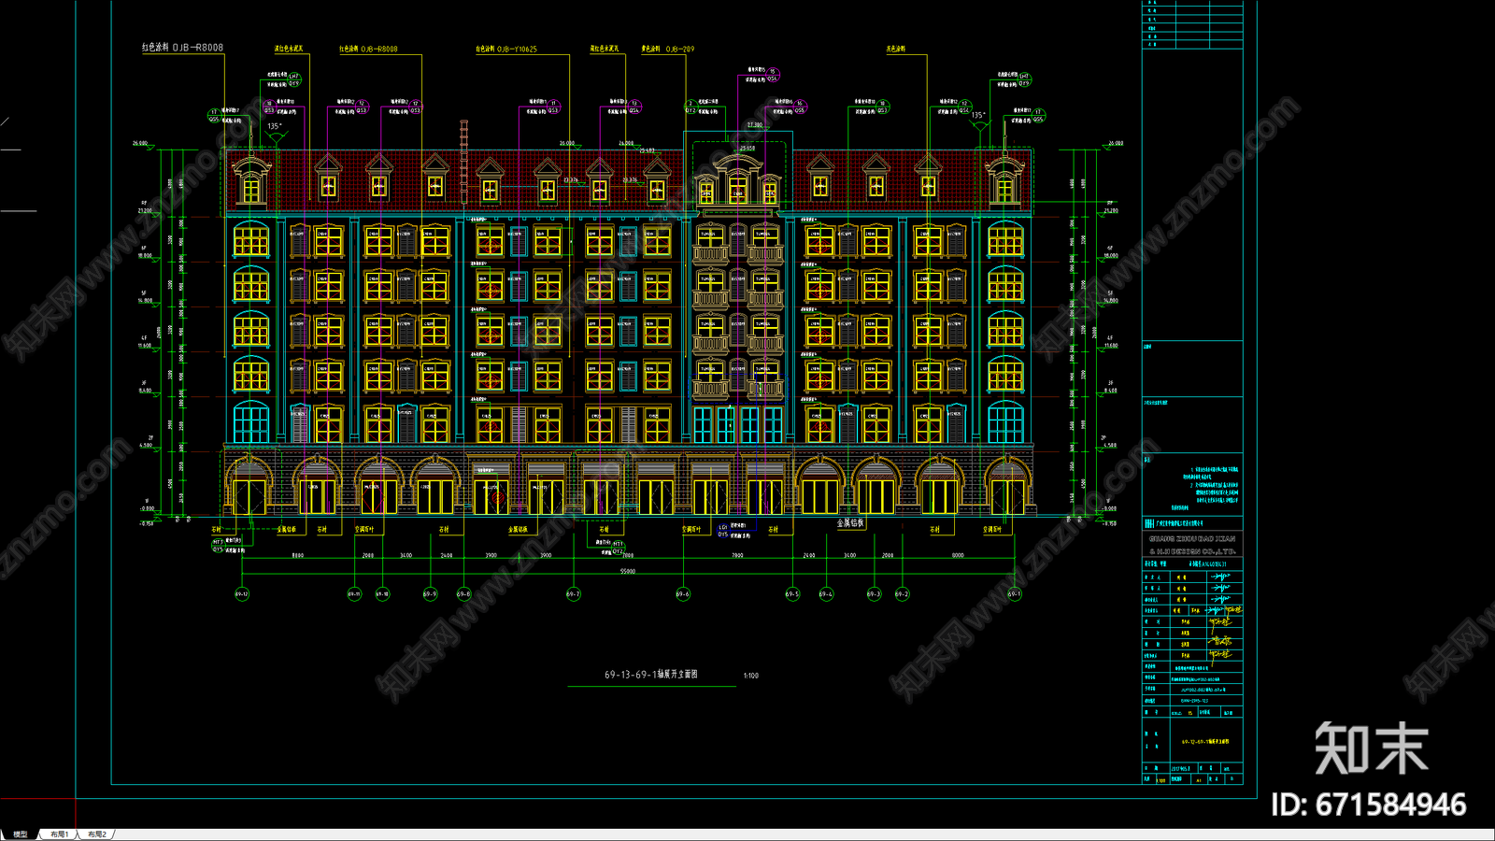
Task: Select axis bubble 69-12
Action: pos(241,594)
